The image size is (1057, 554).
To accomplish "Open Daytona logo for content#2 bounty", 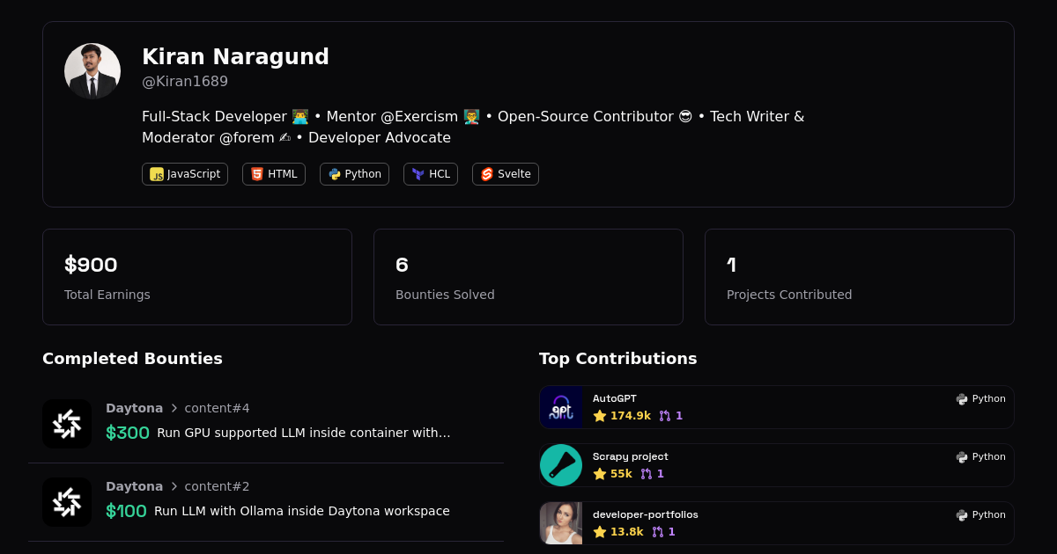I will click(67, 502).
